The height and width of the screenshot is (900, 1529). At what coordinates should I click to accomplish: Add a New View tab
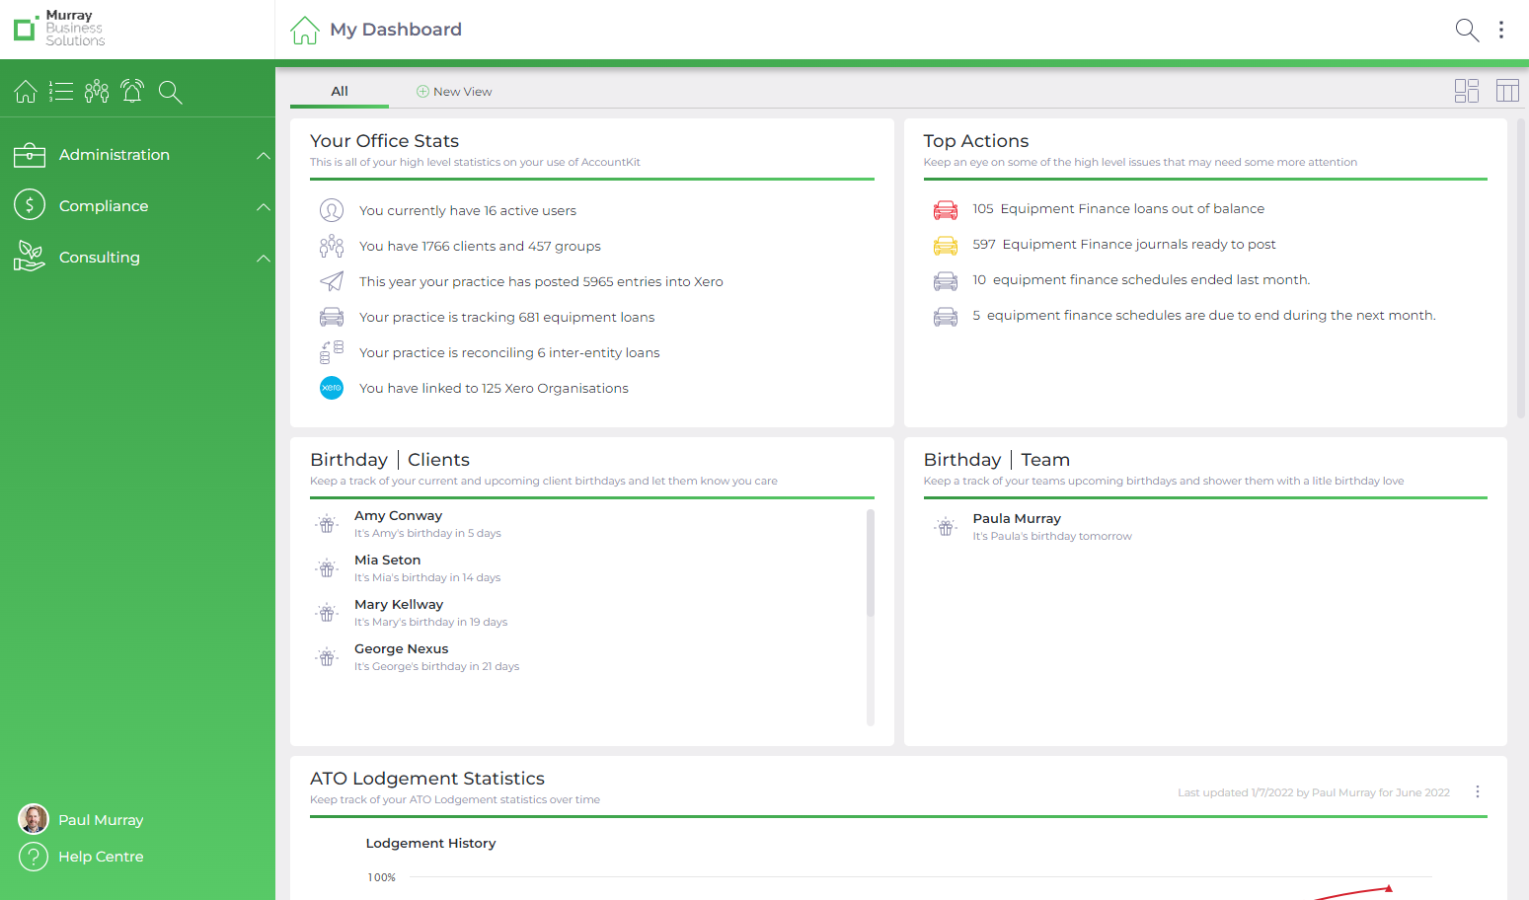tap(454, 92)
